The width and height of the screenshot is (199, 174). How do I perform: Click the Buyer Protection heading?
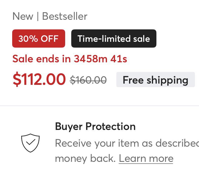tap(95, 126)
